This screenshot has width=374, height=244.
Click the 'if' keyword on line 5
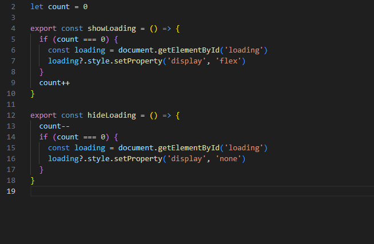click(x=43, y=39)
